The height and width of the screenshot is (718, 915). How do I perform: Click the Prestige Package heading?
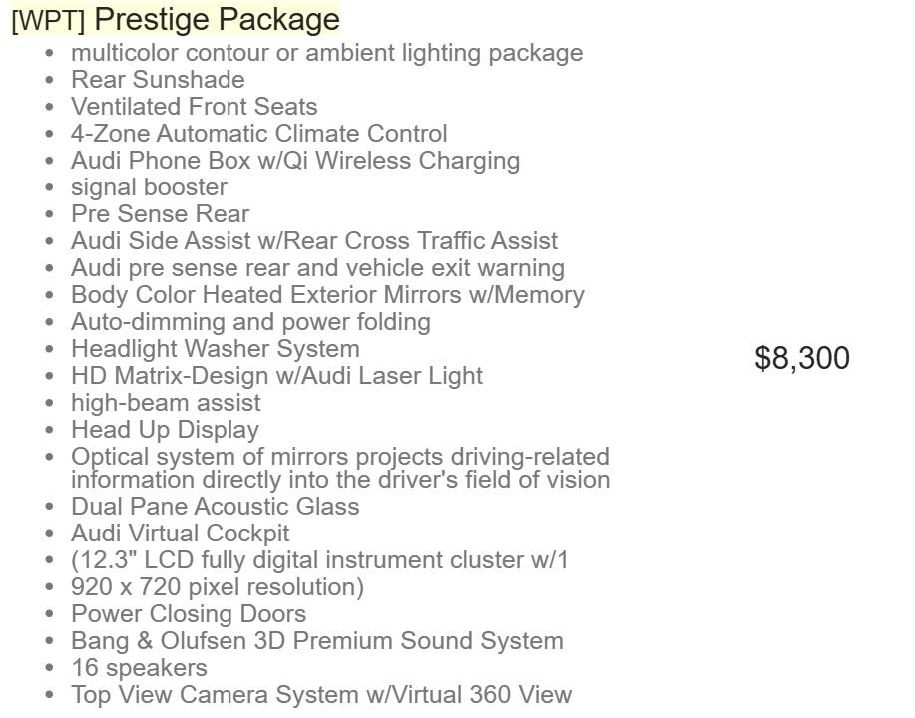tap(217, 19)
